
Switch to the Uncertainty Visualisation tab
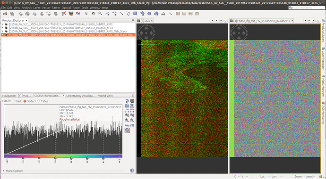81,96
